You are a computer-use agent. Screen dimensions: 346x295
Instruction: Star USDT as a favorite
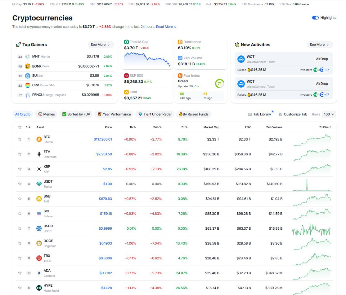20,184
